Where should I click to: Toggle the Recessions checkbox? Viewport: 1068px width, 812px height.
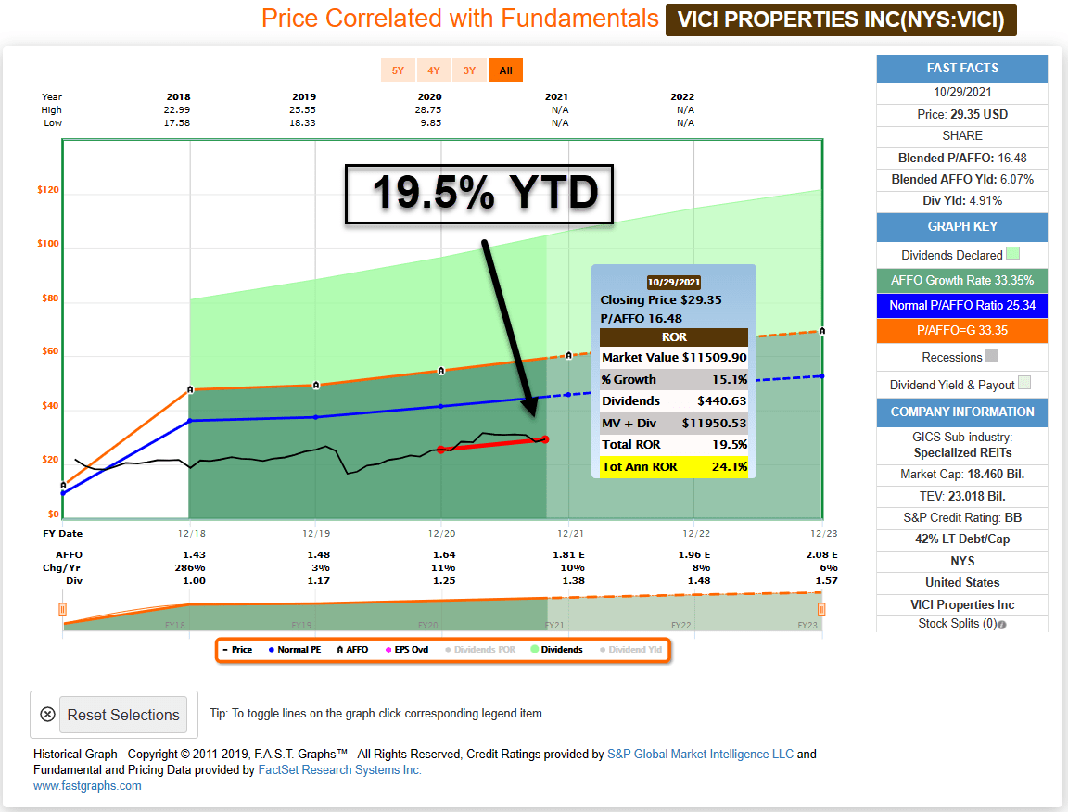[992, 356]
